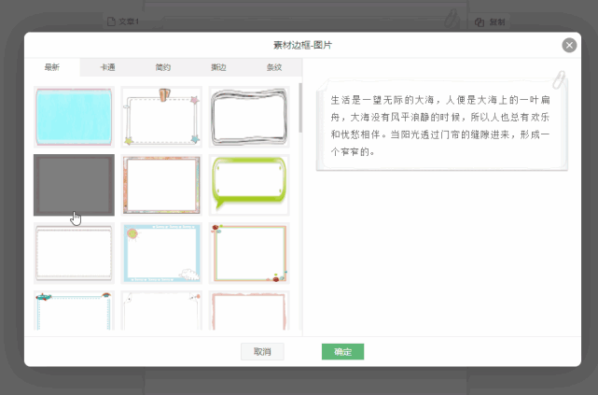Open the 卡通 tab
The width and height of the screenshot is (598, 395).
107,67
